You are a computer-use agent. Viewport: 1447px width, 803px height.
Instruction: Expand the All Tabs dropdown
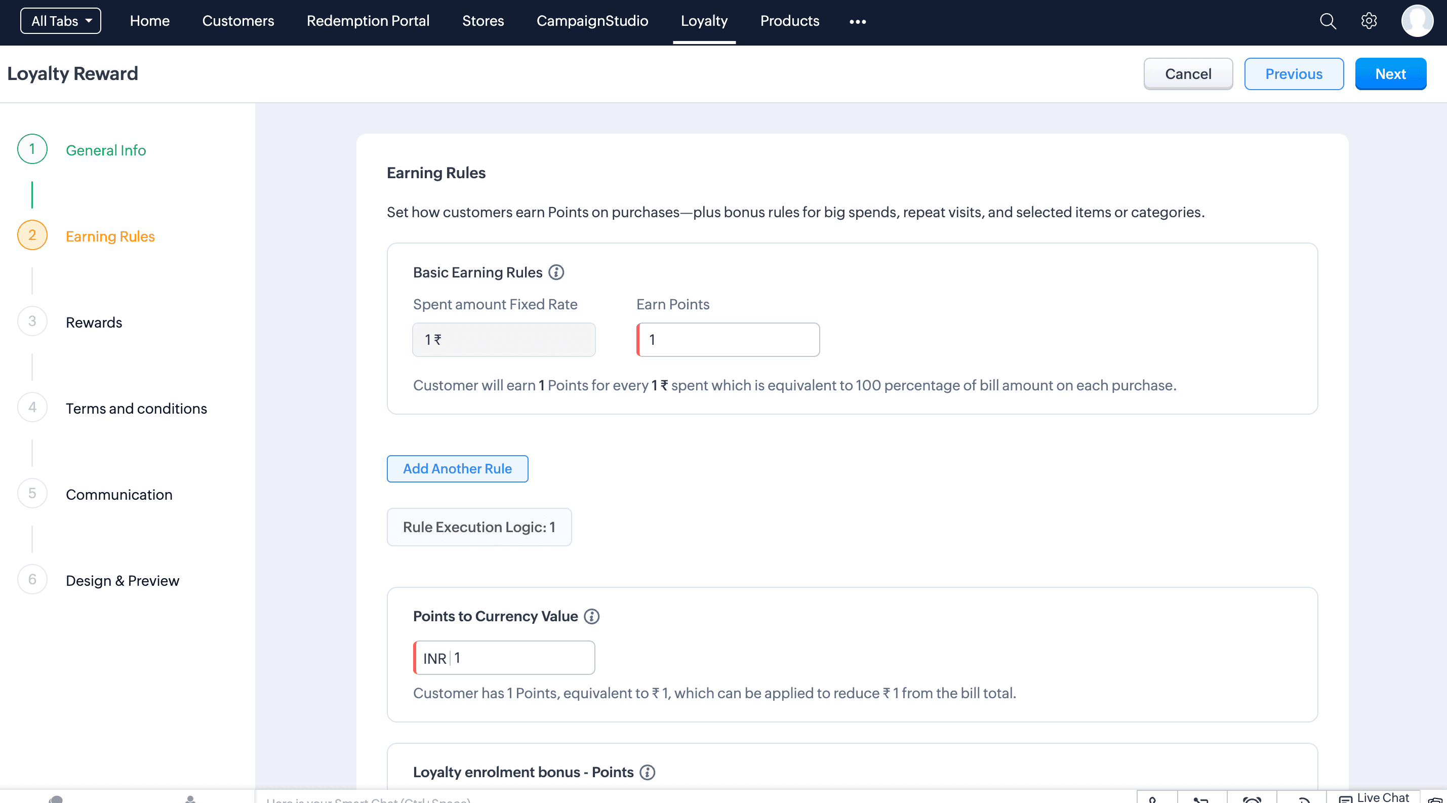(x=61, y=21)
